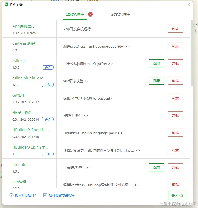The image size is (198, 208).
Task: Open the 插件离线安装指南 link
Action: click(62, 195)
